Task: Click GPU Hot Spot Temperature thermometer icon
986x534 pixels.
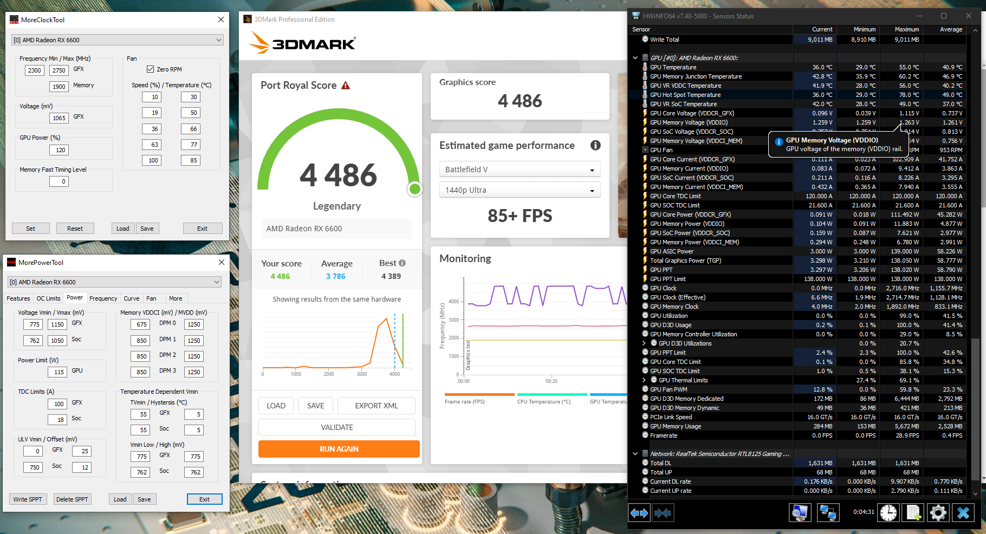Action: [645, 95]
